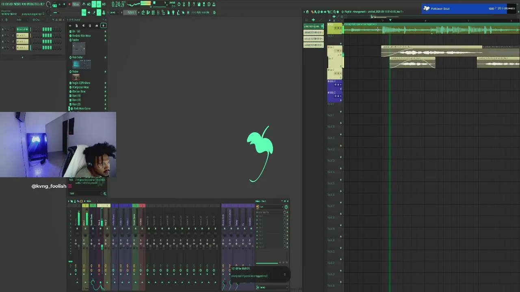Click the playhead marker on Playlist timeline
The height and width of the screenshot is (292, 520).
[x=390, y=20]
